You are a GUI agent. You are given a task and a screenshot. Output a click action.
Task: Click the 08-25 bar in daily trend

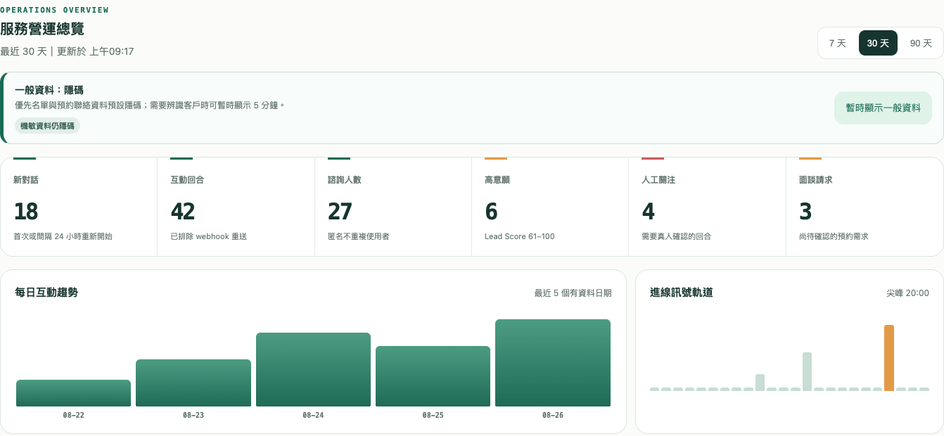433,376
